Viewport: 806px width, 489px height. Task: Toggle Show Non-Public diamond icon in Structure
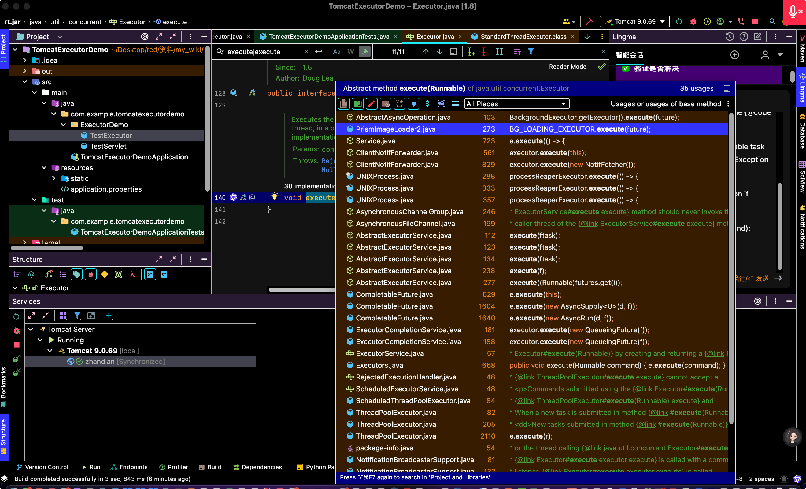105,275
